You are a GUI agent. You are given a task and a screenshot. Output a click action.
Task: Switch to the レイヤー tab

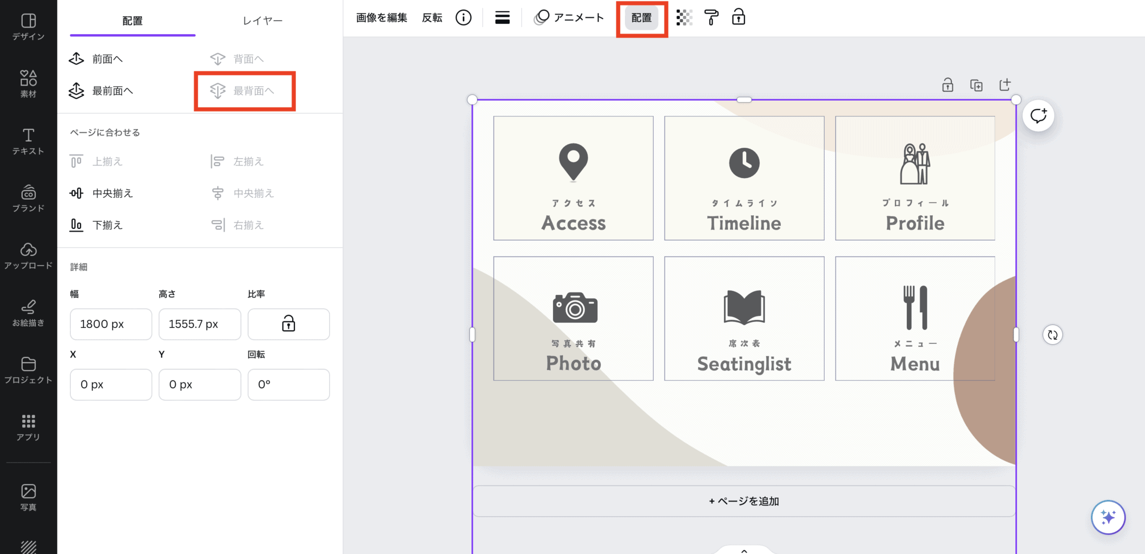click(262, 21)
